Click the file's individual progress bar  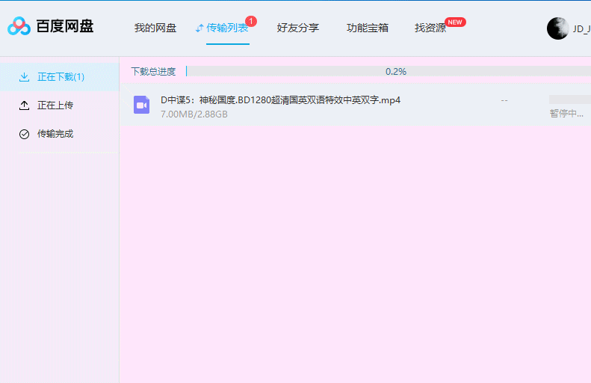coord(570,99)
